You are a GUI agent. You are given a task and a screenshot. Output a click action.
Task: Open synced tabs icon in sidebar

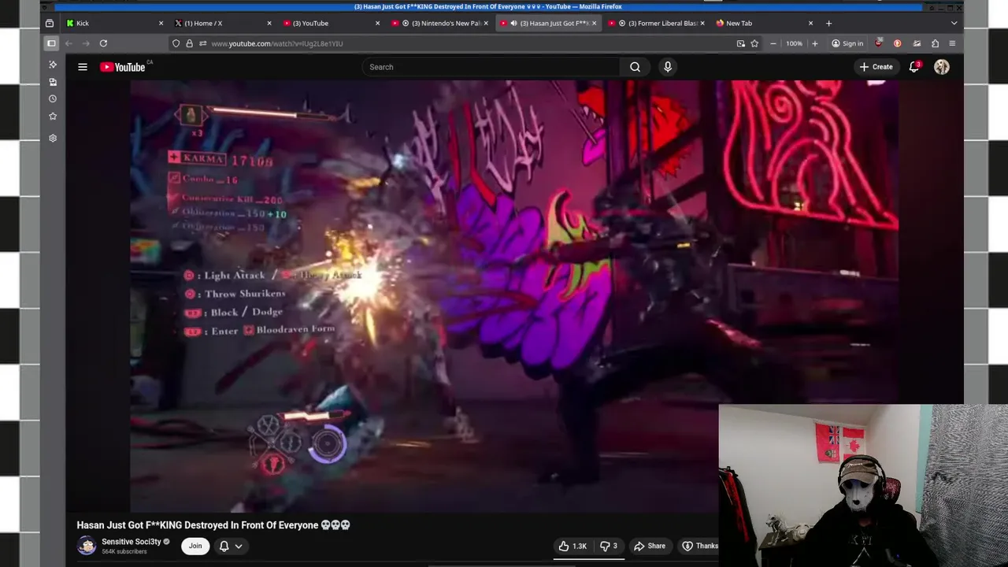(x=53, y=82)
